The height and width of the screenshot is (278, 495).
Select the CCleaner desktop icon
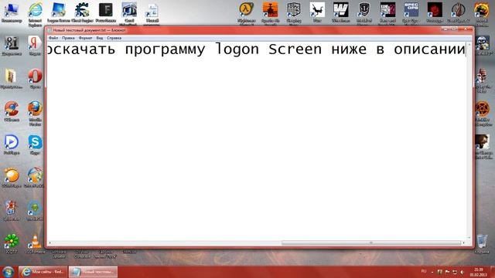click(x=12, y=111)
